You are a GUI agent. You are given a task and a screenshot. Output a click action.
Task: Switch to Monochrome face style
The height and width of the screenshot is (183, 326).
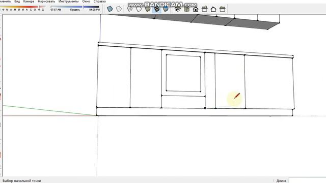[166, 9]
